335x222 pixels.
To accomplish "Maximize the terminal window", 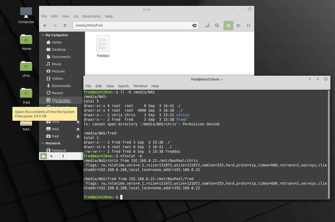I will [x=318, y=79].
